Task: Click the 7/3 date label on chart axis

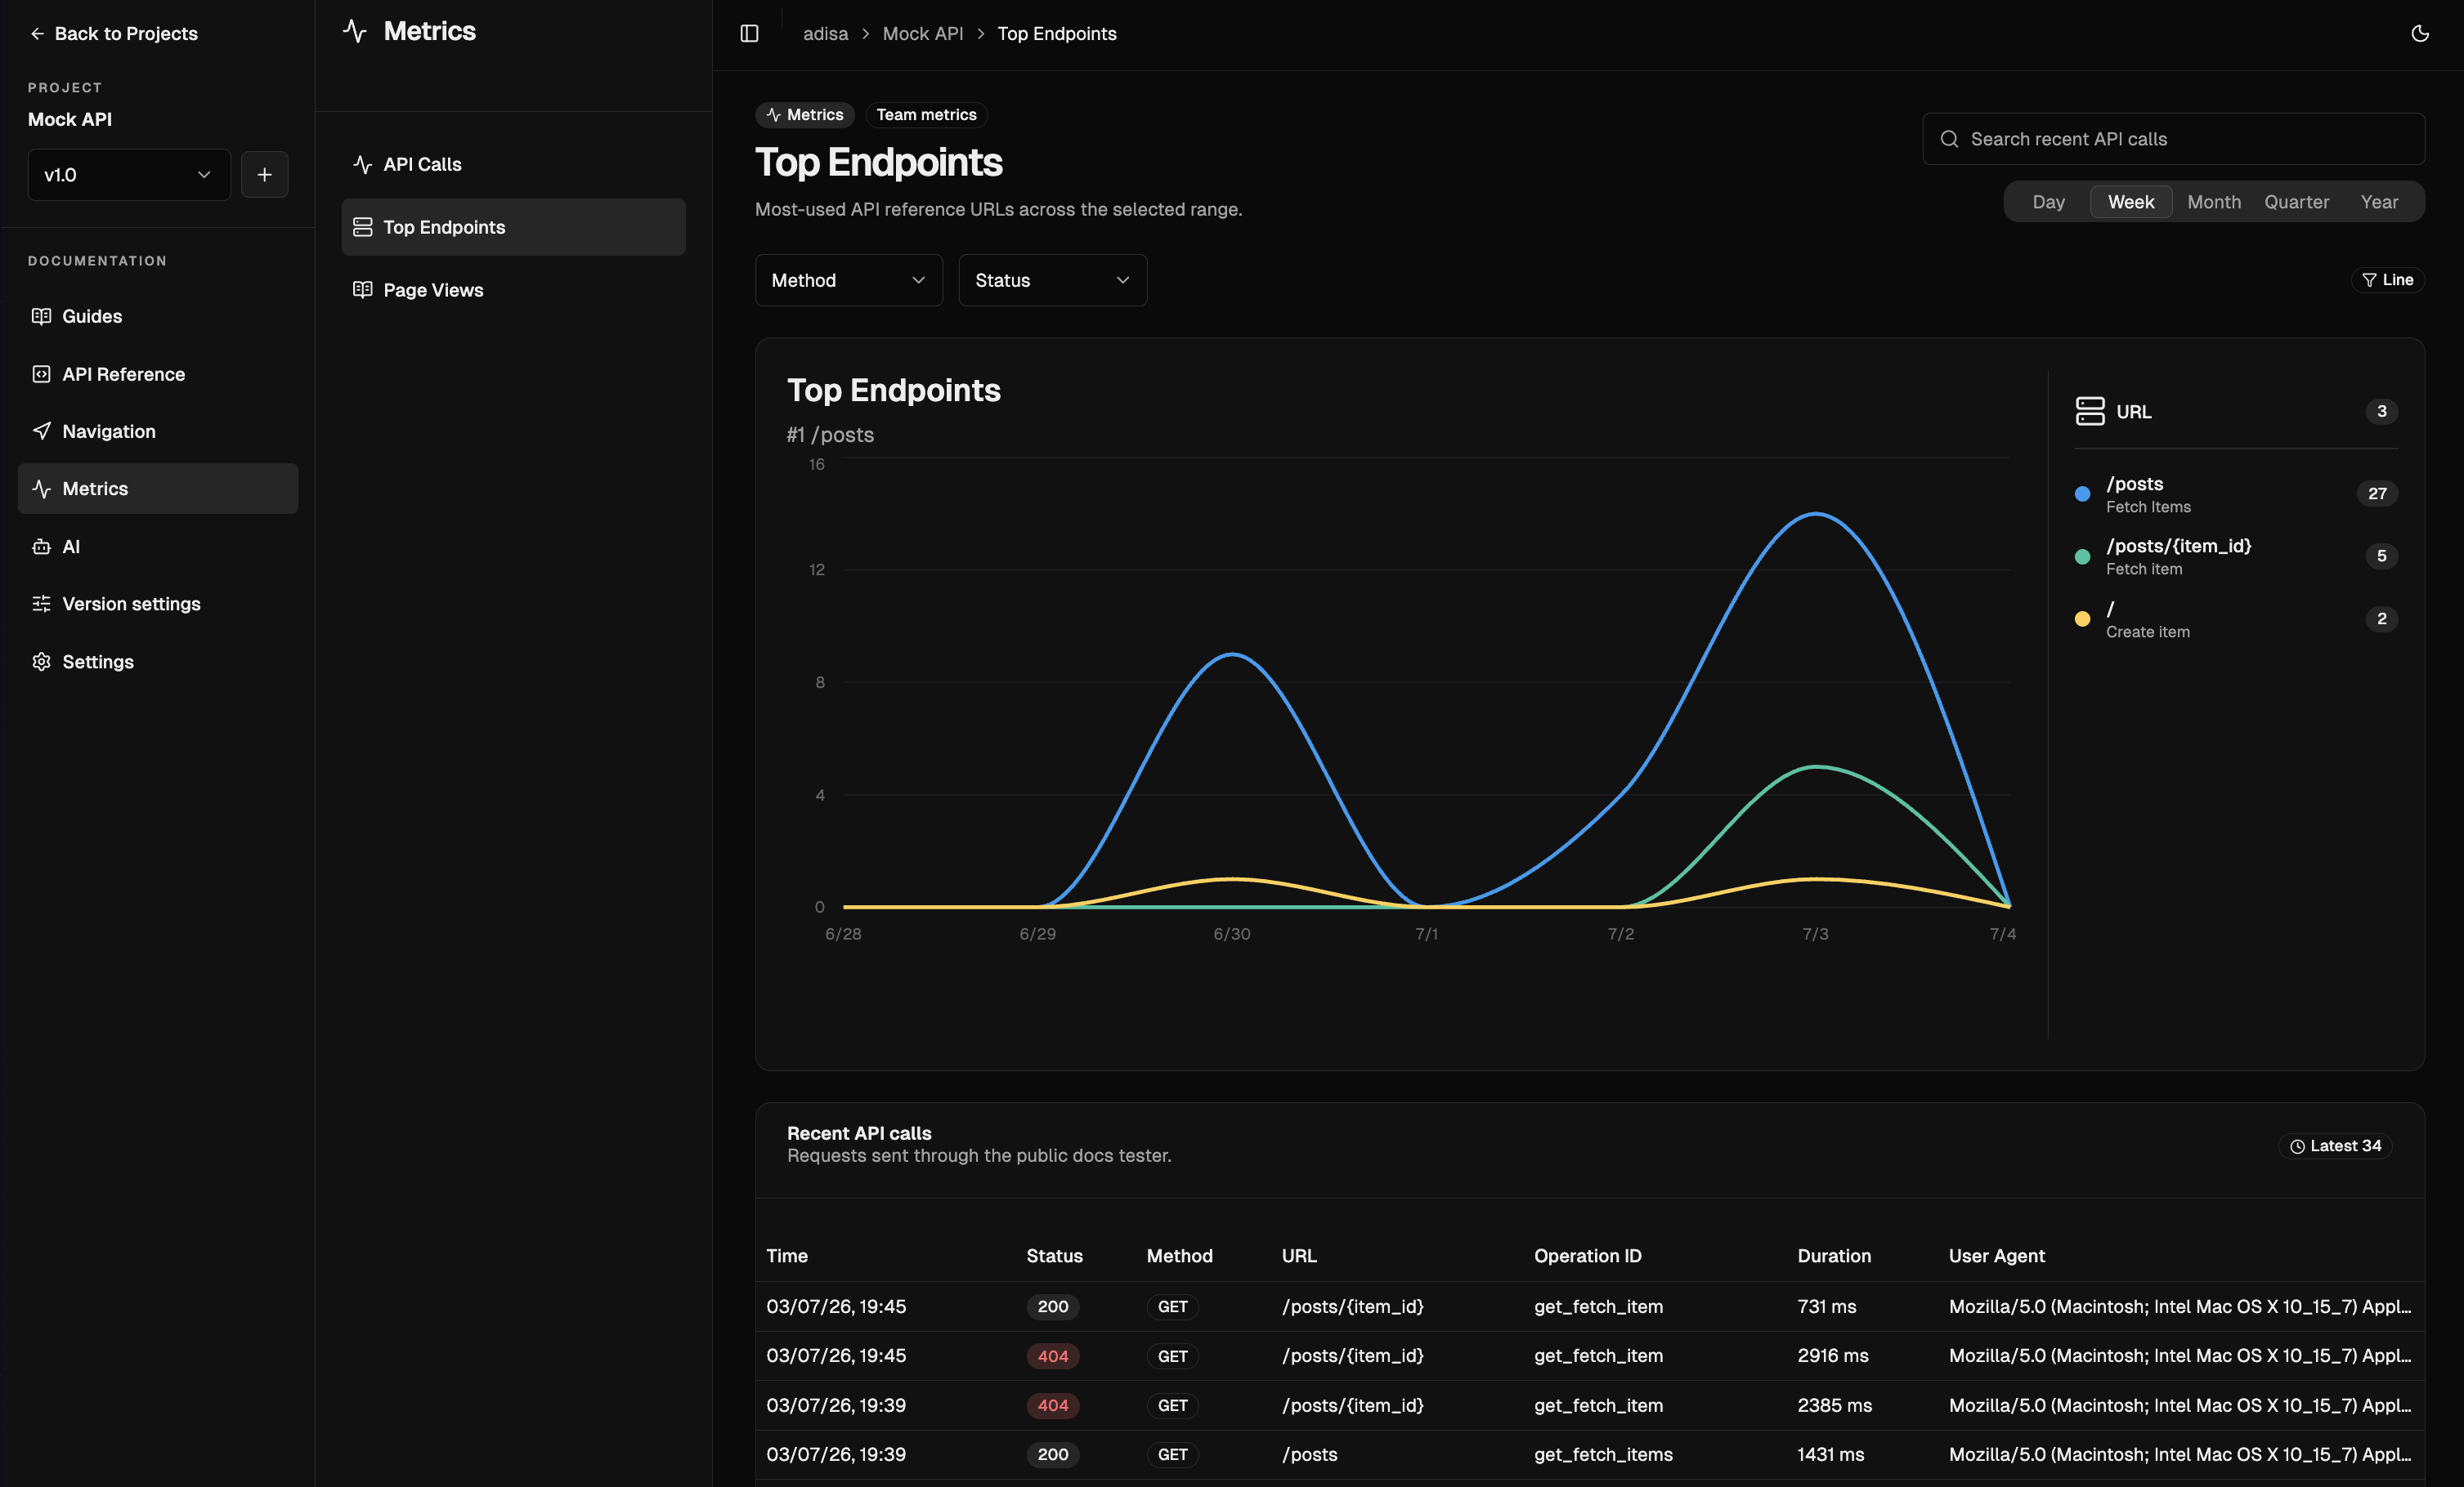Action: point(1815,935)
